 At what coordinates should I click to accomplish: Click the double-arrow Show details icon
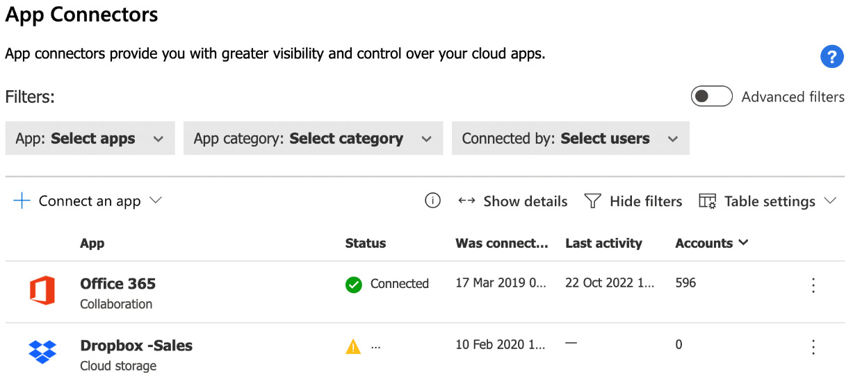tap(466, 201)
